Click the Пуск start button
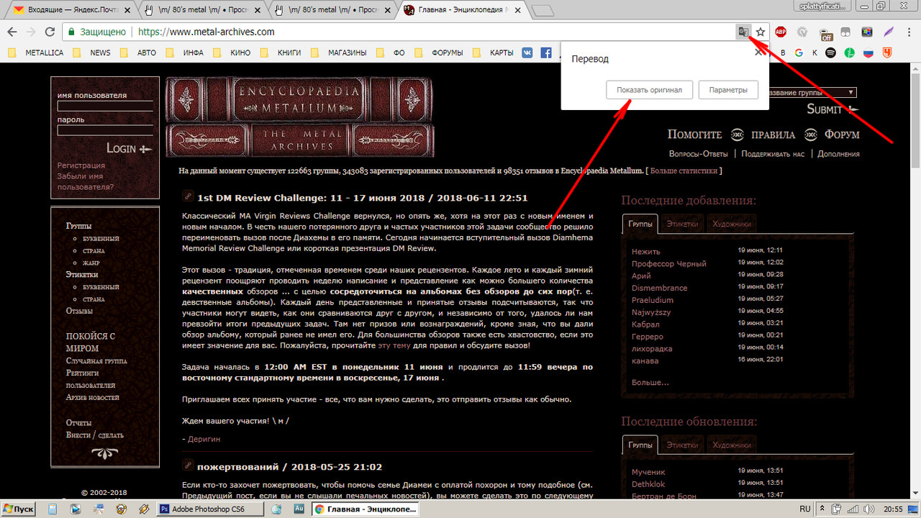 click(18, 509)
